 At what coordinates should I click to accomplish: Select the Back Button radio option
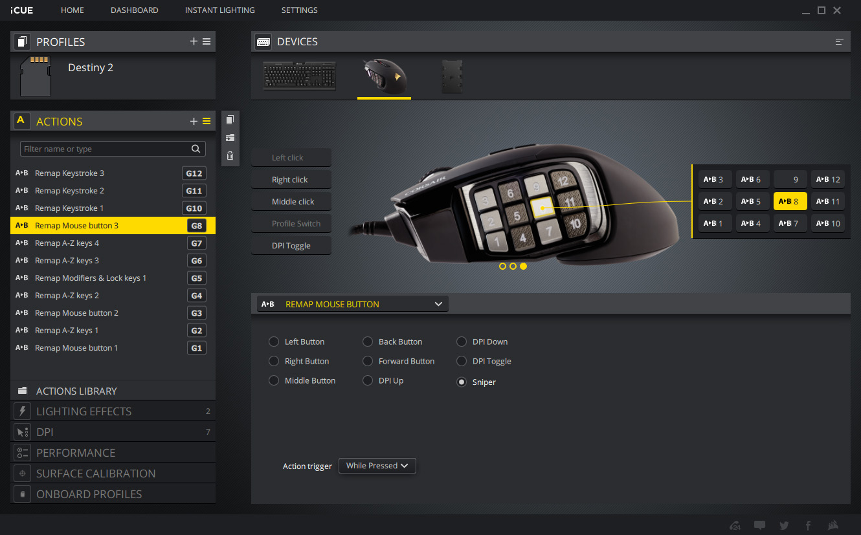368,342
